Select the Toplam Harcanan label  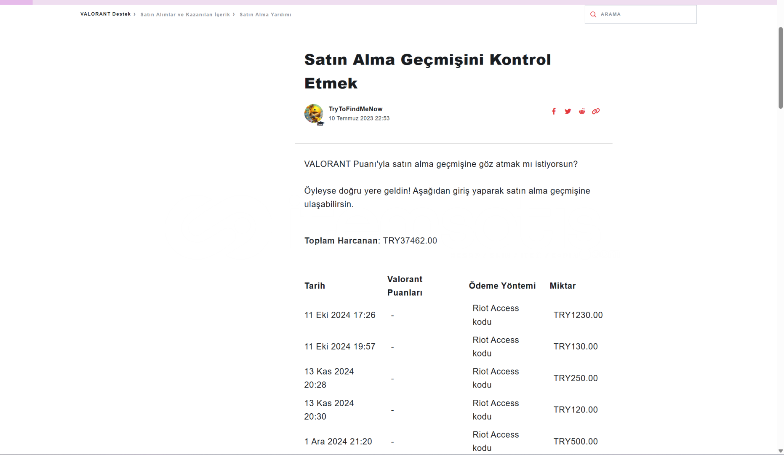click(341, 241)
